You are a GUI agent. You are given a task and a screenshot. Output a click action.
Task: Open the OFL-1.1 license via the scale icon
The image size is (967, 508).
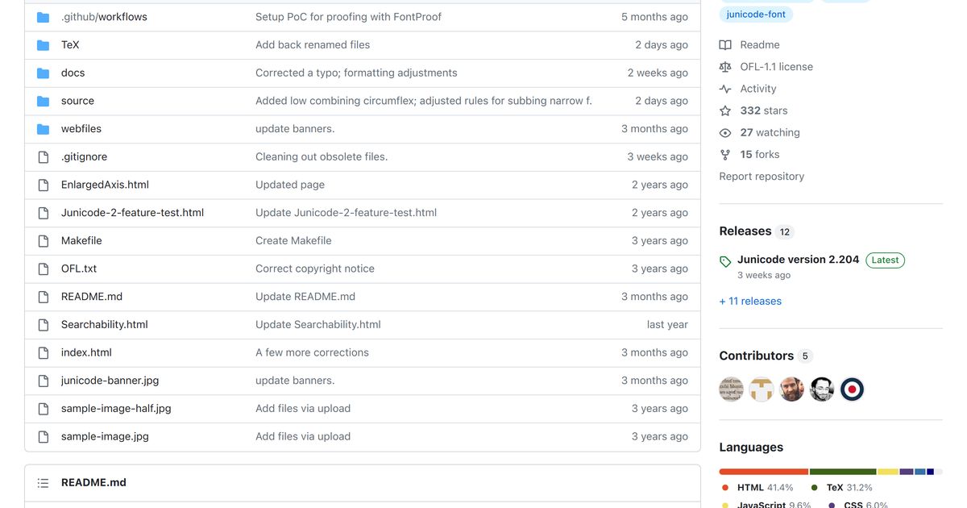coord(725,66)
